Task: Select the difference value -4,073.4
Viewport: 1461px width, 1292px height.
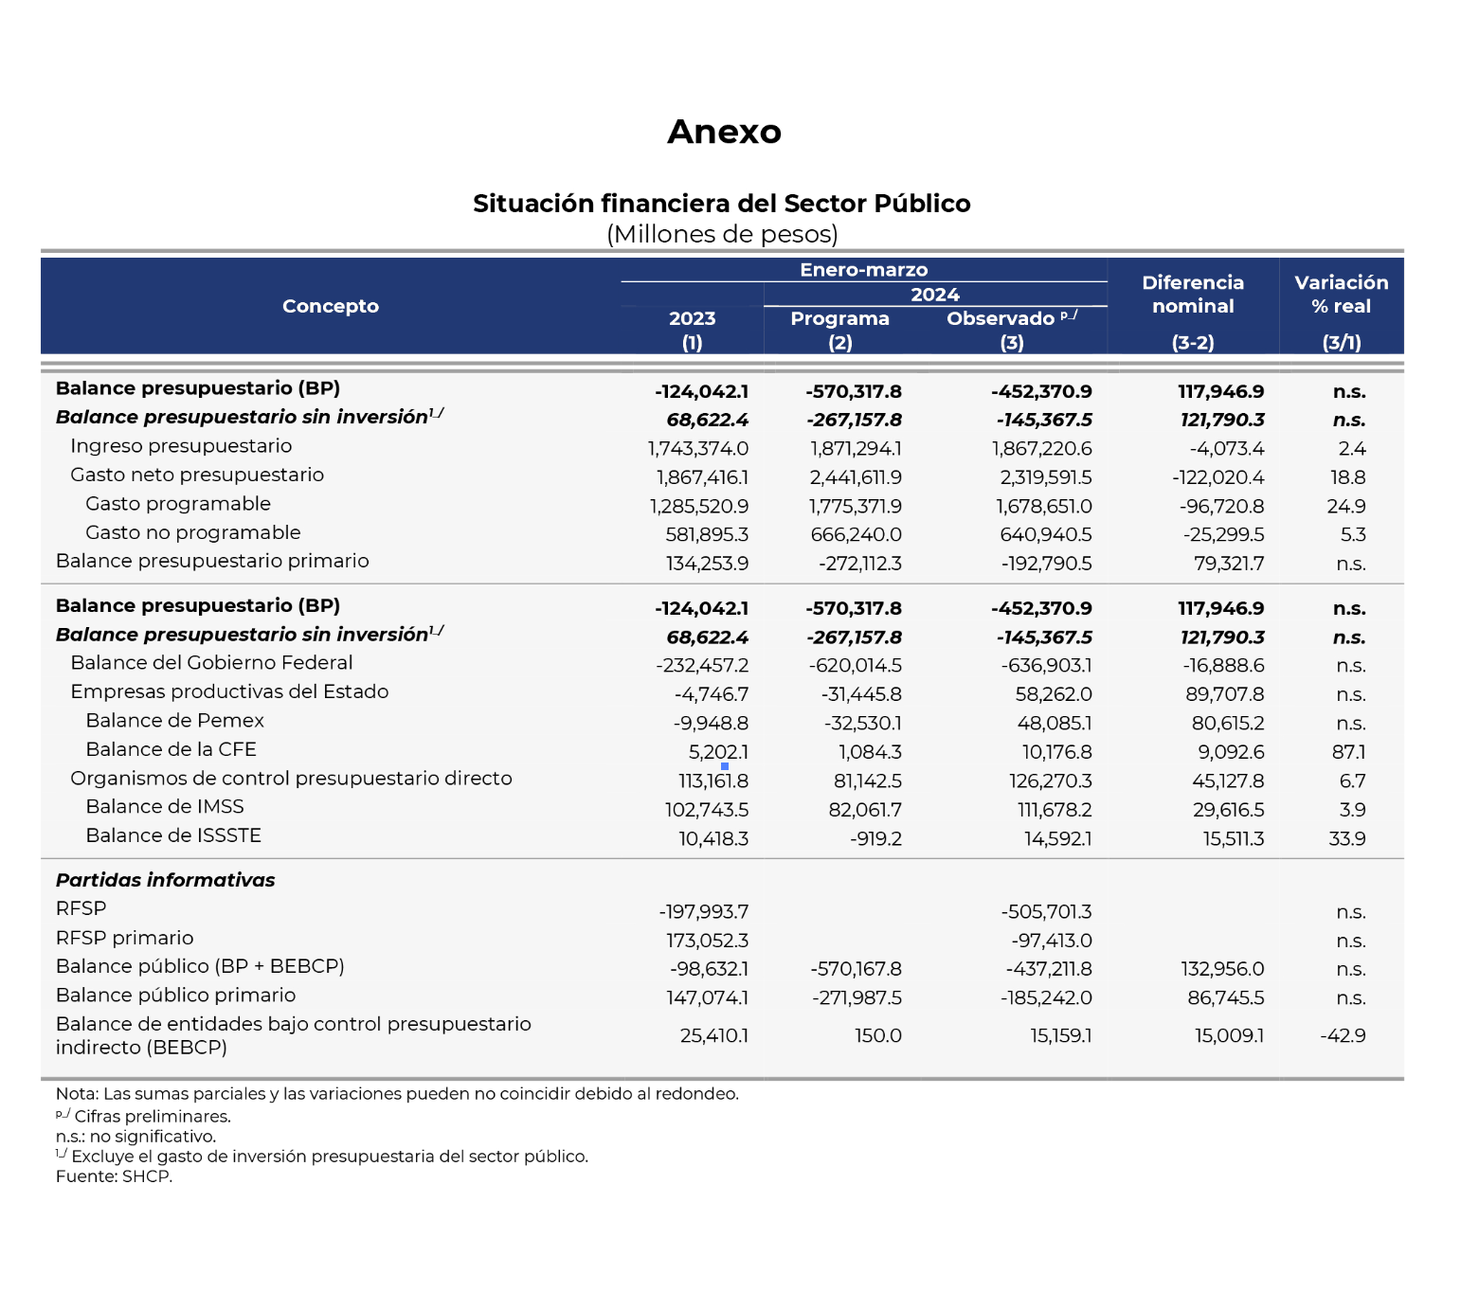Action: point(1227,449)
